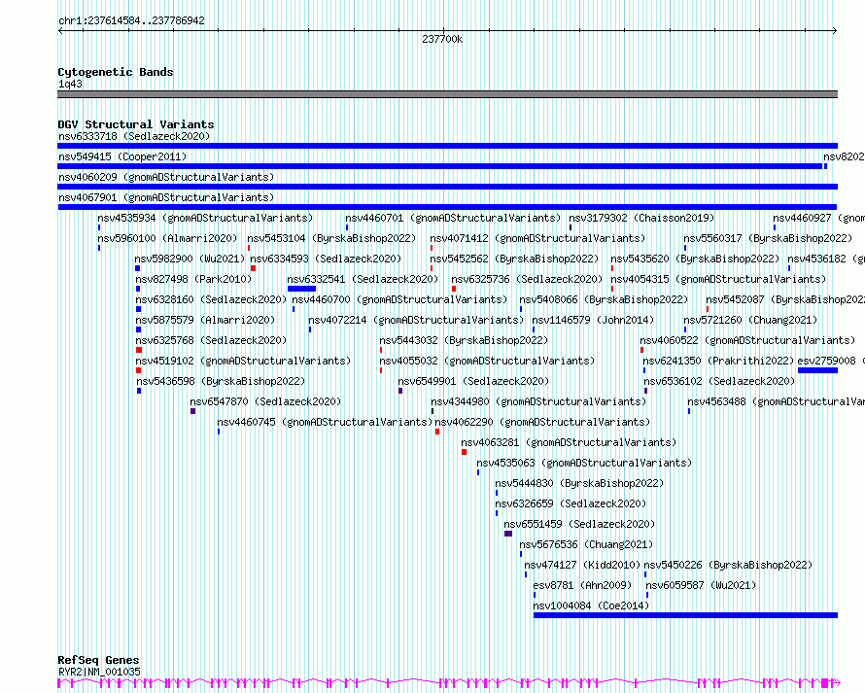Click the nsv4062290 gnomAD label
Image resolution: width=865 pixels, height=693 pixels.
543,422
